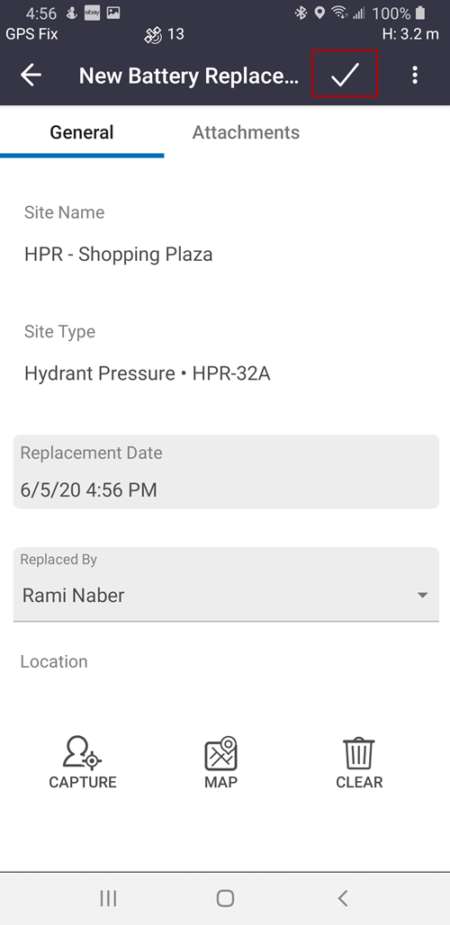Tap the GPS Fix status label

pyautogui.click(x=31, y=34)
